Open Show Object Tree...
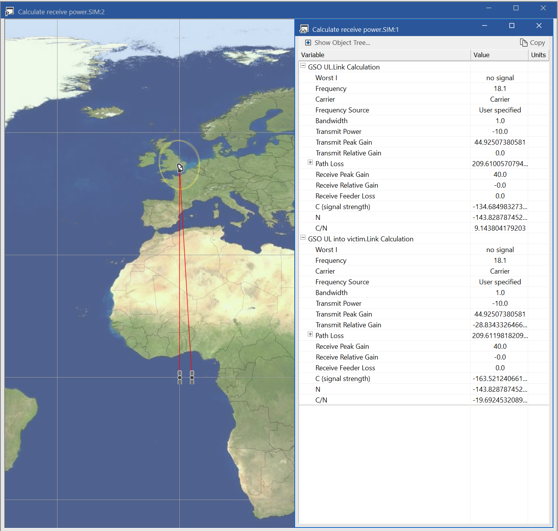The image size is (558, 531). (x=342, y=43)
